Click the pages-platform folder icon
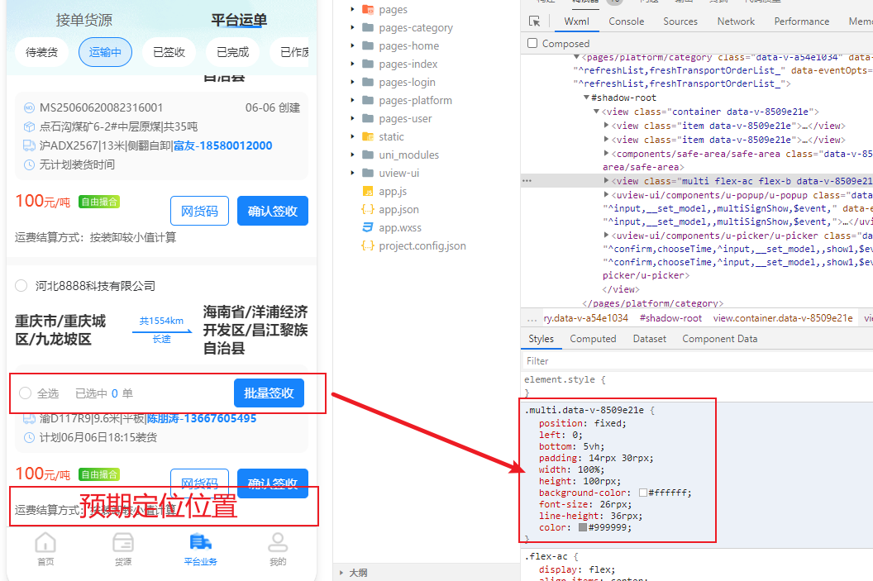This screenshot has width=873, height=581. pos(367,101)
